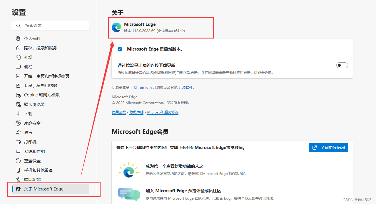Screen dimensions: 376x204
Task: Click the Profile person icon in sidebar
Action: coord(18,39)
